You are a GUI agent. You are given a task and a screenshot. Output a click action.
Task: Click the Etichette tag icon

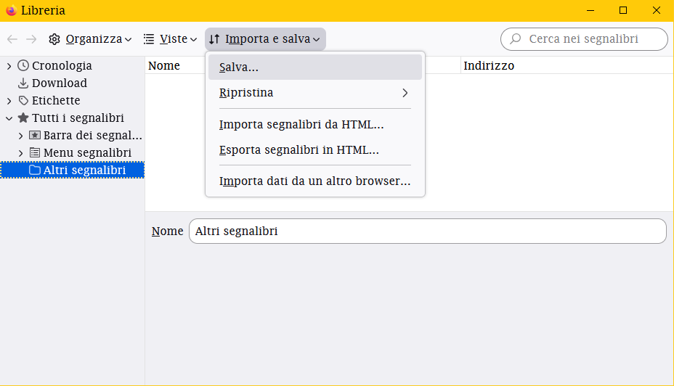(23, 100)
